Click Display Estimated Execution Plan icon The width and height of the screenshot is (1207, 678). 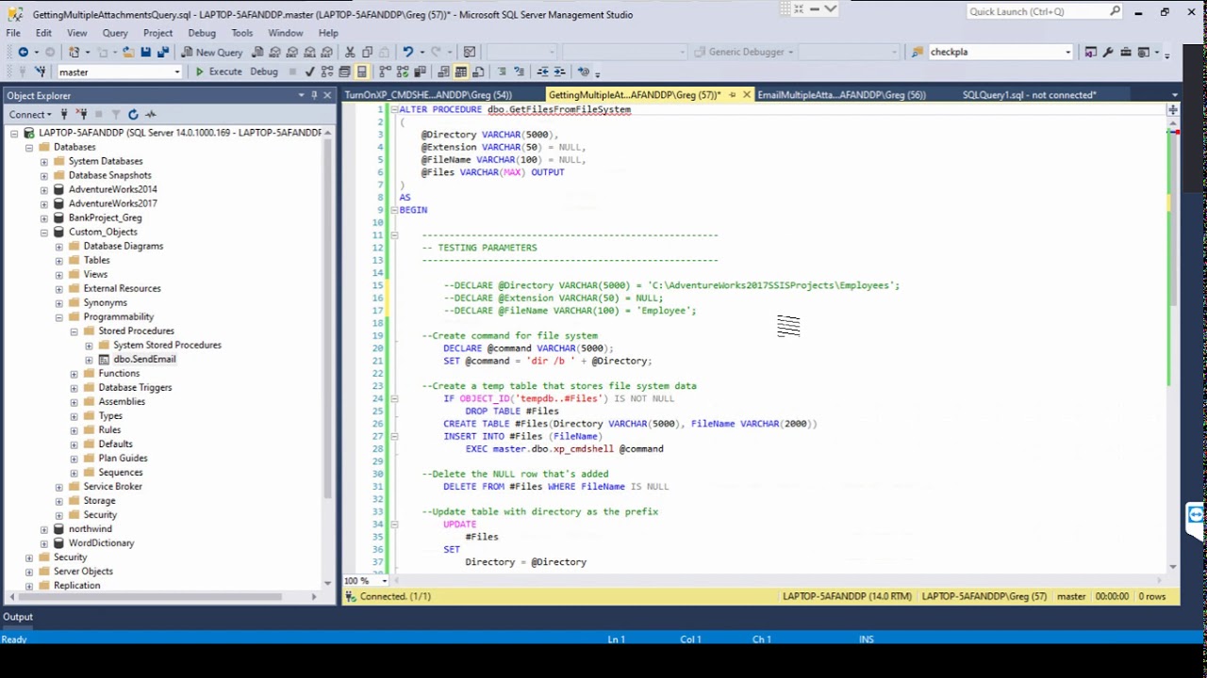point(326,72)
